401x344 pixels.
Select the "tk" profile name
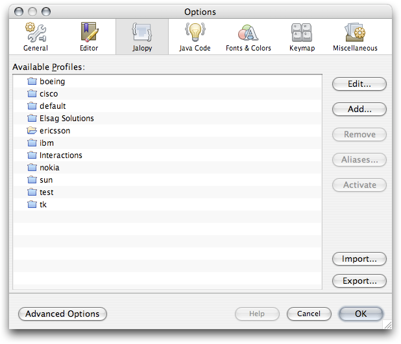43,205
